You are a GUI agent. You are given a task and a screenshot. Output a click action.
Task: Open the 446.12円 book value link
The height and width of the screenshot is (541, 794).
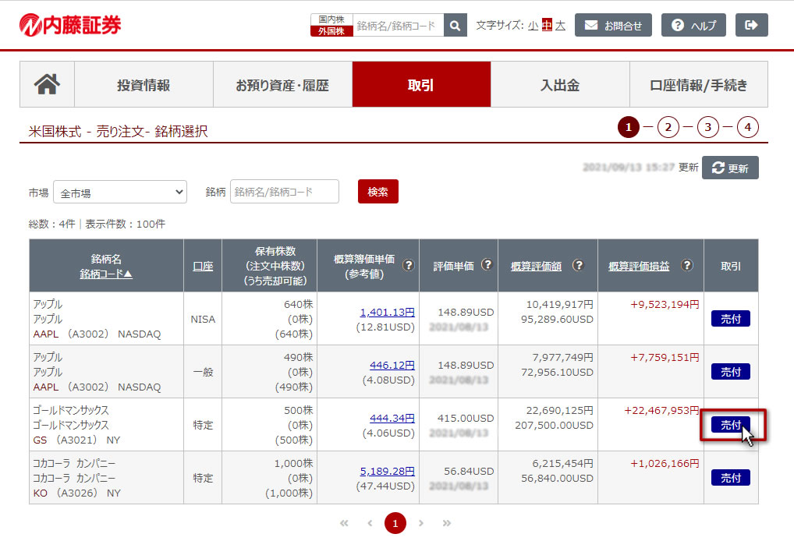[x=392, y=365]
